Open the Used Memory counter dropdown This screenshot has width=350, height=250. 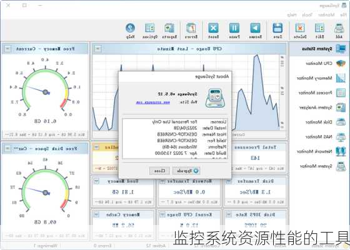point(96,181)
